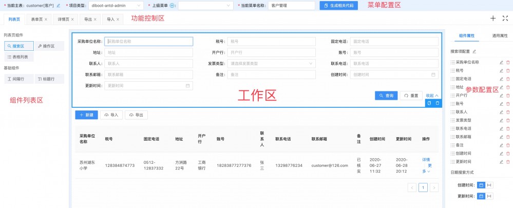Select the 操作区 component
The height and width of the screenshot is (208, 513).
49,46
